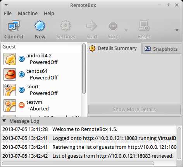Click the Aborted status of testvm

tap(39, 108)
